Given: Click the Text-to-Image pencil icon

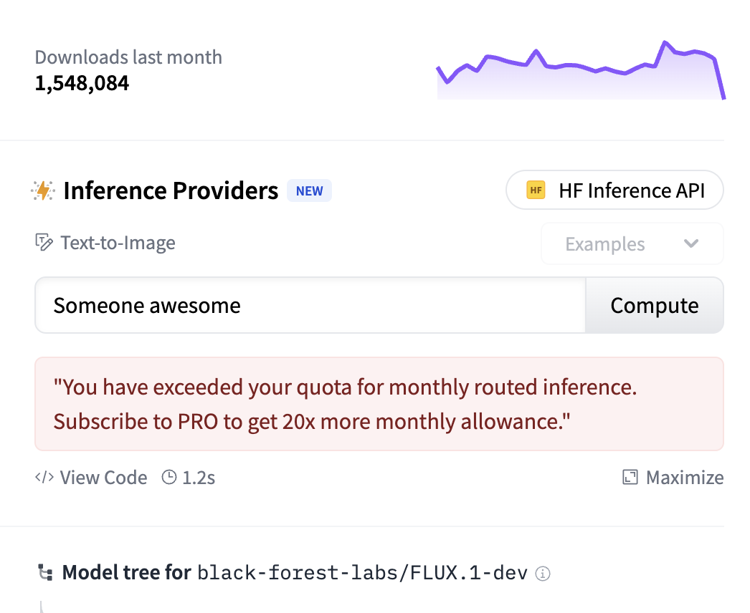Looking at the screenshot, I should tap(44, 243).
